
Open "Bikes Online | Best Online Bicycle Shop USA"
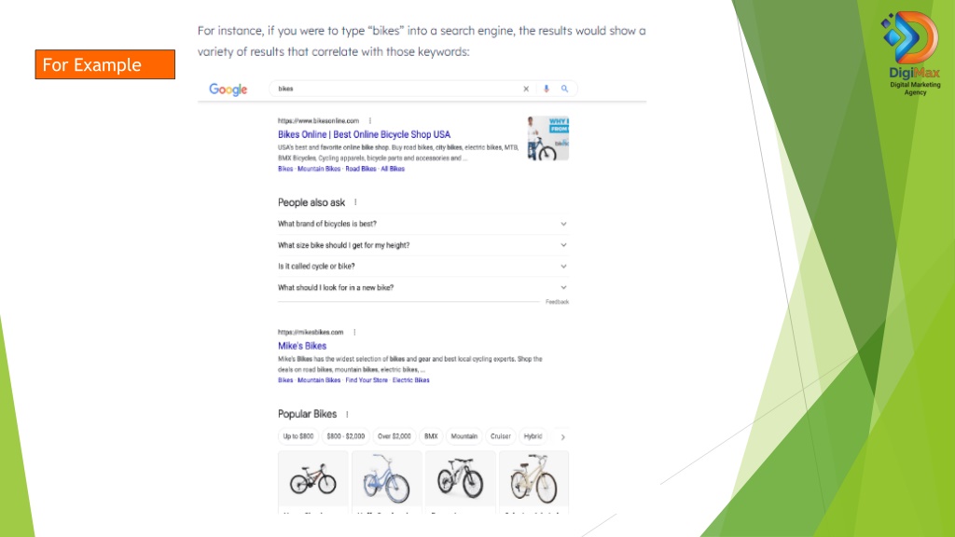click(x=365, y=134)
